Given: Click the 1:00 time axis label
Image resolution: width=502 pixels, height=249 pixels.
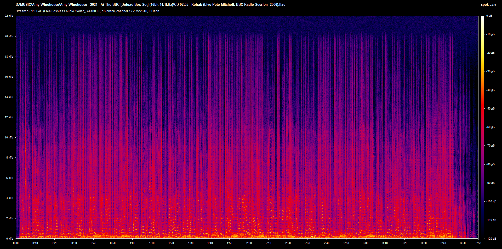Looking at the screenshot, I should [133, 243].
